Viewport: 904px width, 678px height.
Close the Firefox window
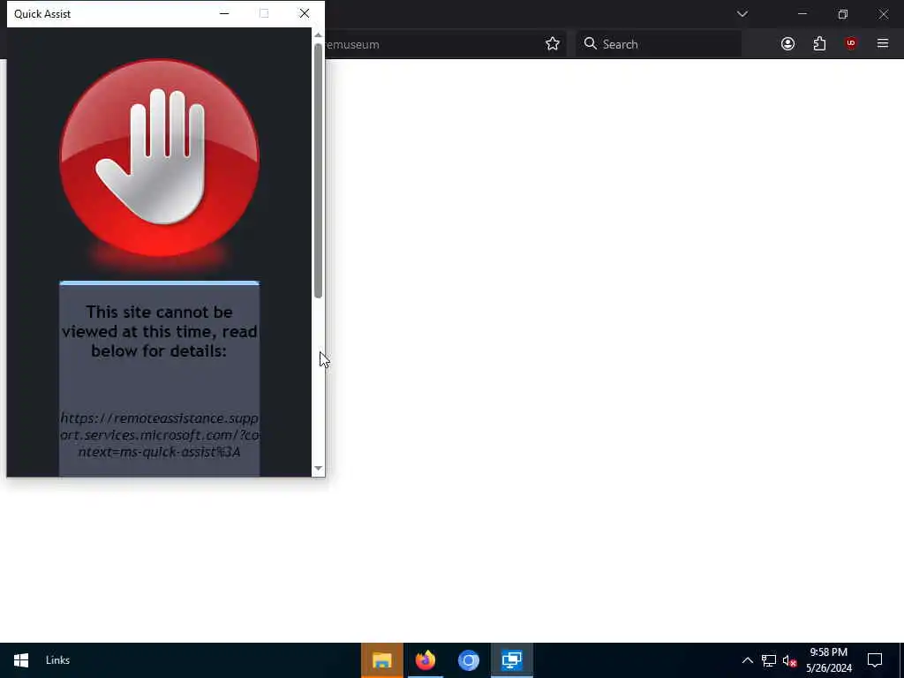[883, 14]
